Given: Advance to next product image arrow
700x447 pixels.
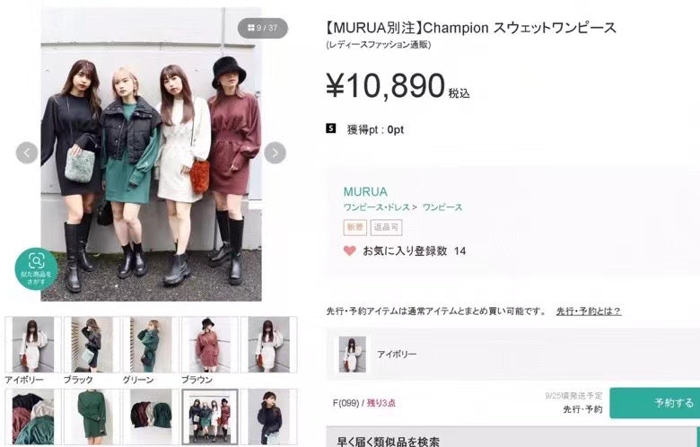Looking at the screenshot, I should pyautogui.click(x=275, y=153).
